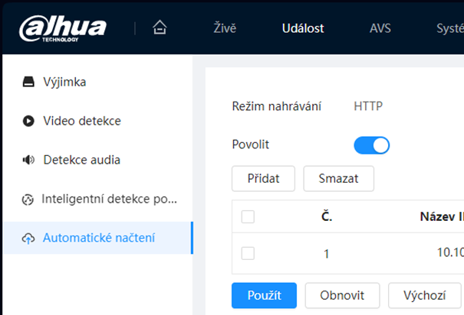
Task: Select the checkbox for row 1
Action: click(248, 253)
